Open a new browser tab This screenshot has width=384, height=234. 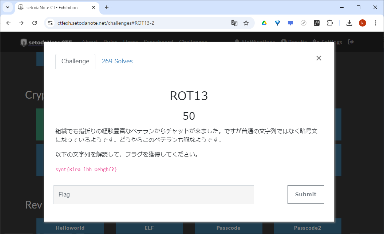coord(106,7)
